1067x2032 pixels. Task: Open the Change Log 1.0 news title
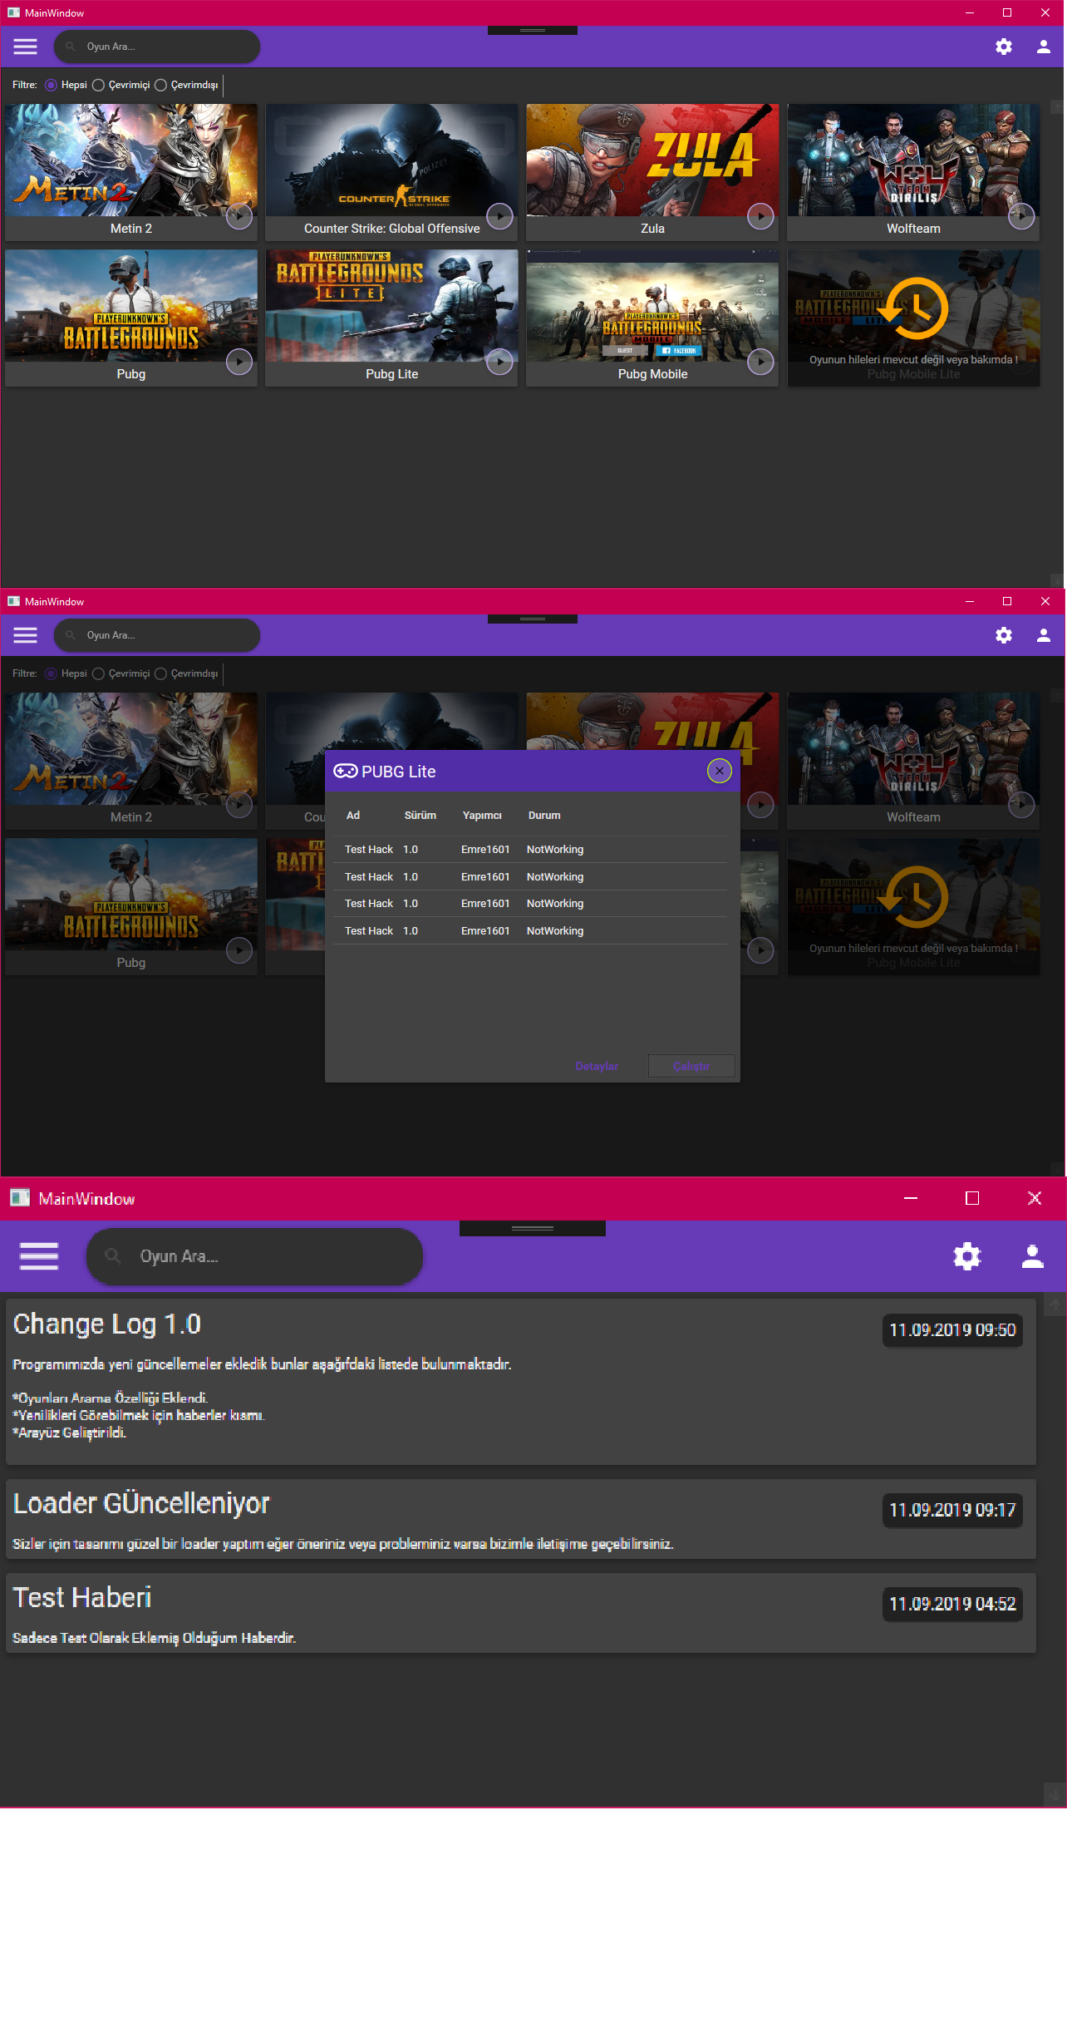pos(107,1324)
